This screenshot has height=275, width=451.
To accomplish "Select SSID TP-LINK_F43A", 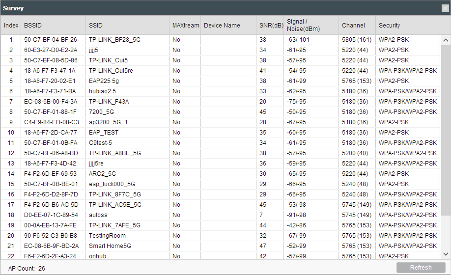I will click(109, 102).
